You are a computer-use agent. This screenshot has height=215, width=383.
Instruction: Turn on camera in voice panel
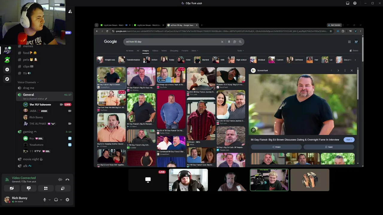pyautogui.click(x=12, y=188)
